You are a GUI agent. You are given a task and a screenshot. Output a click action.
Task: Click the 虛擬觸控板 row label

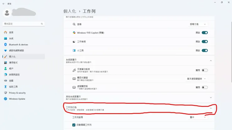(x=82, y=86)
